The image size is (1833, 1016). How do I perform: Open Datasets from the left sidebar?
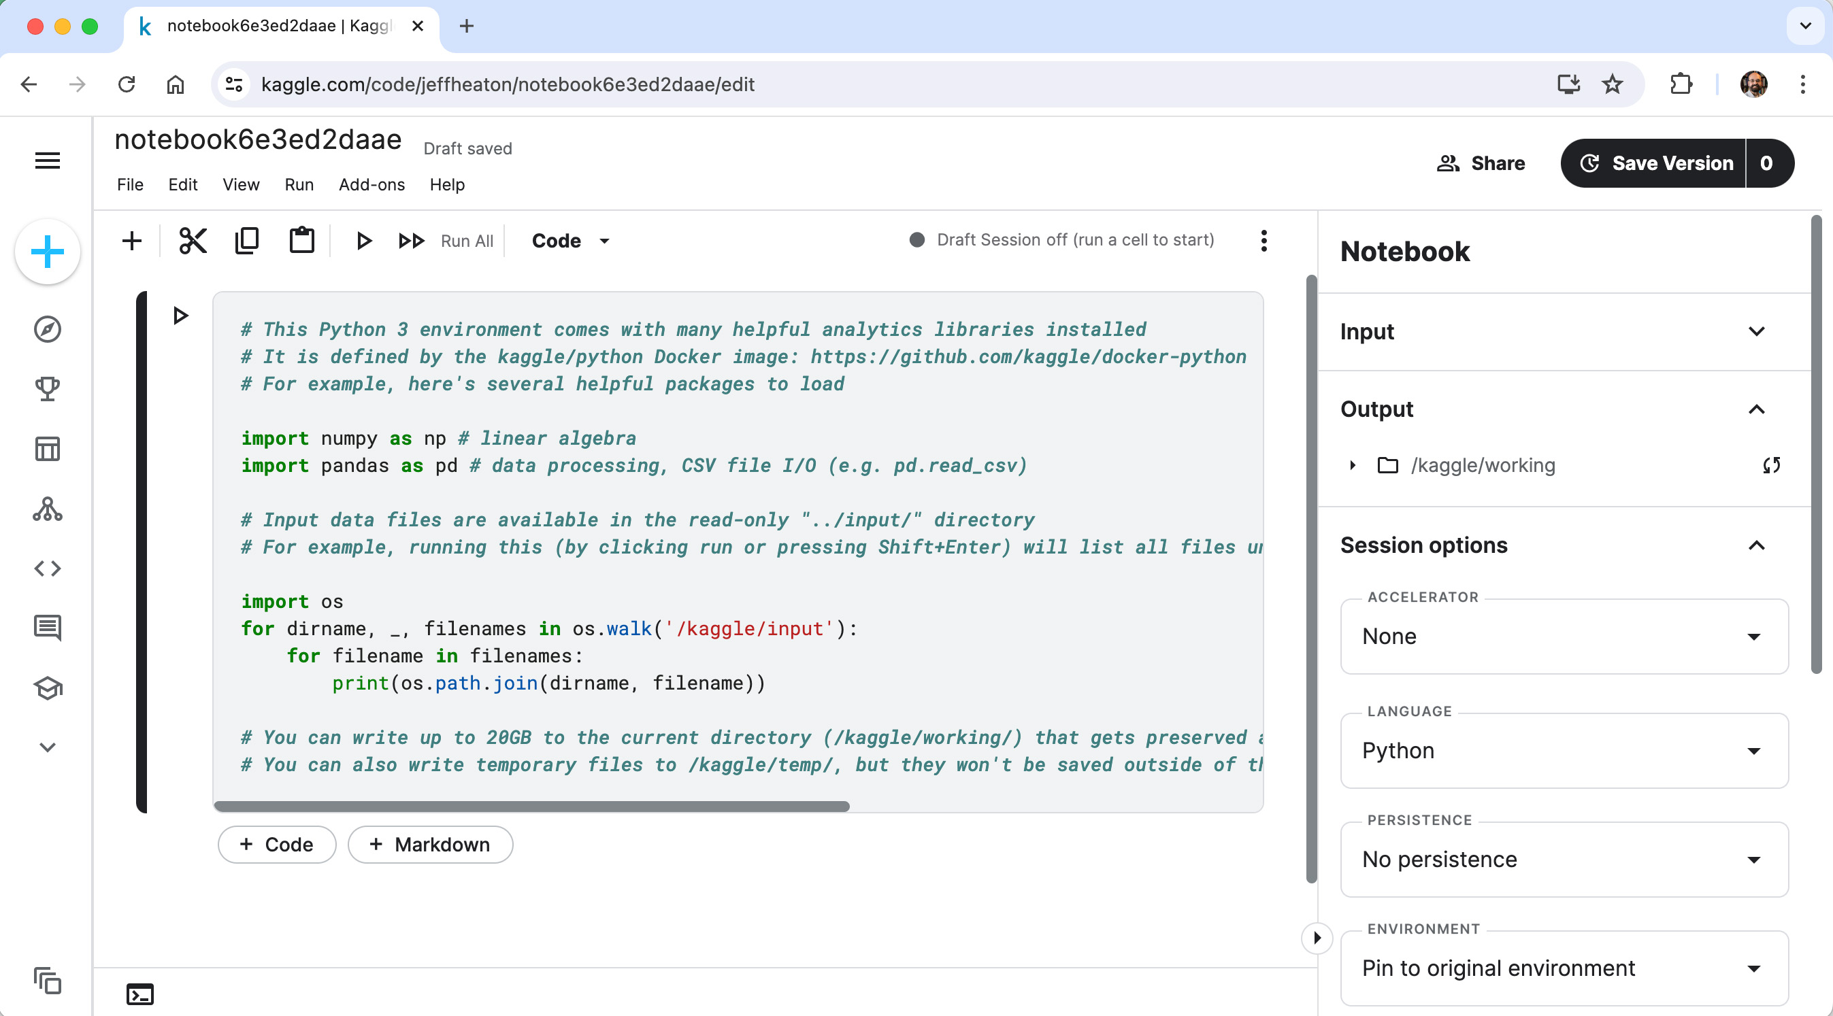pyautogui.click(x=47, y=448)
